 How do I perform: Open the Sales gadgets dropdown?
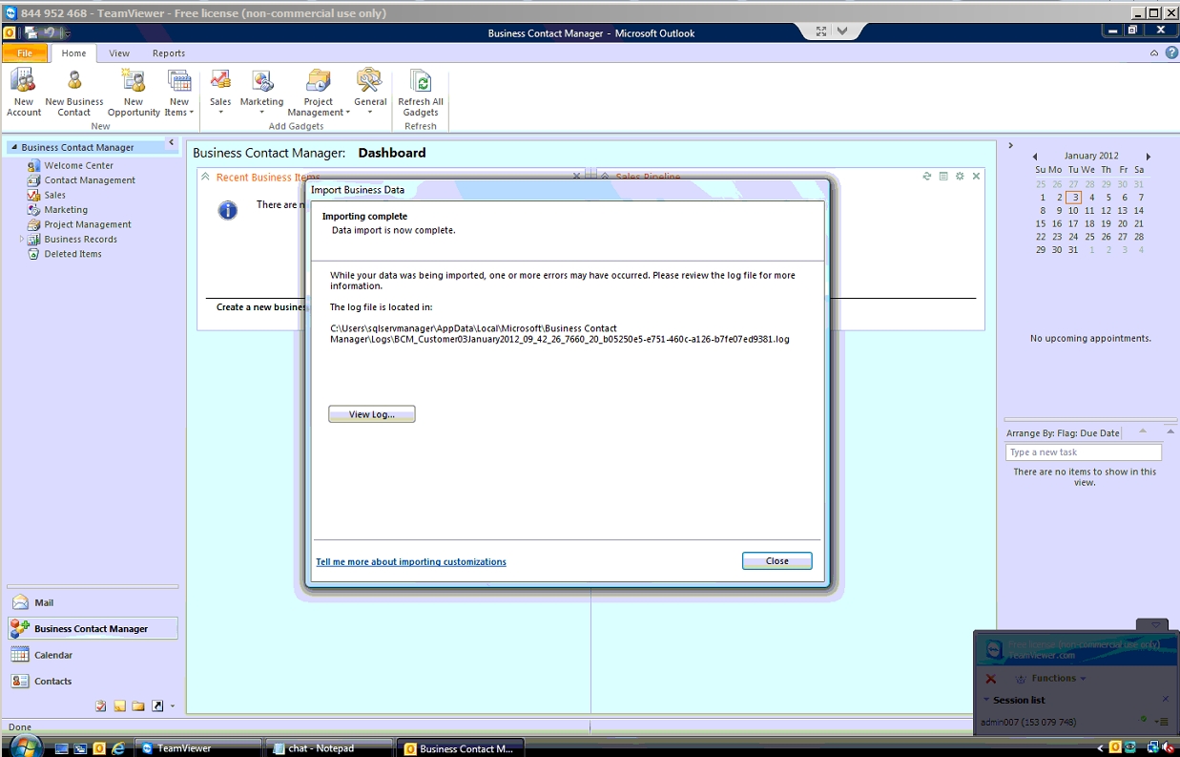click(220, 93)
